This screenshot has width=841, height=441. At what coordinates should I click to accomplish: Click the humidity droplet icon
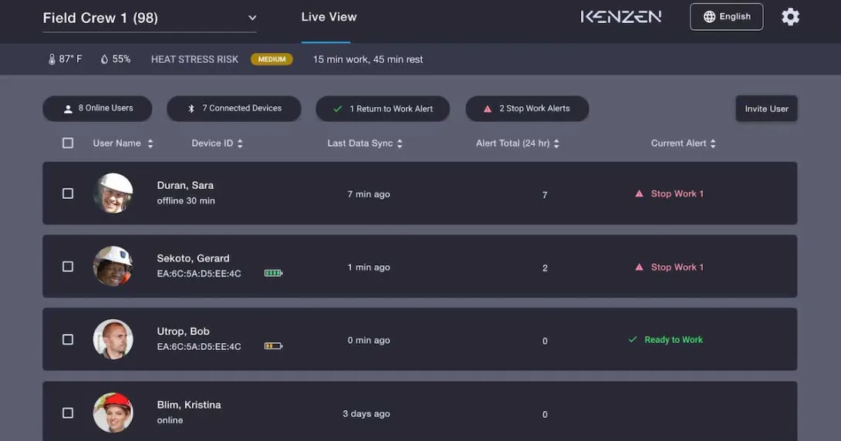104,59
